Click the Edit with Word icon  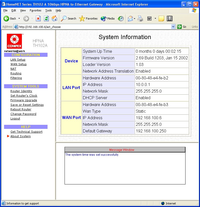pos(149,19)
